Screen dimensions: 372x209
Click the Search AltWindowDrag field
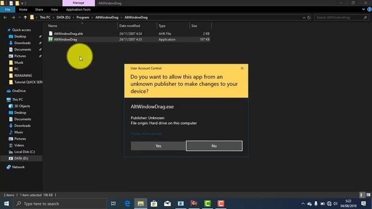[341, 17]
